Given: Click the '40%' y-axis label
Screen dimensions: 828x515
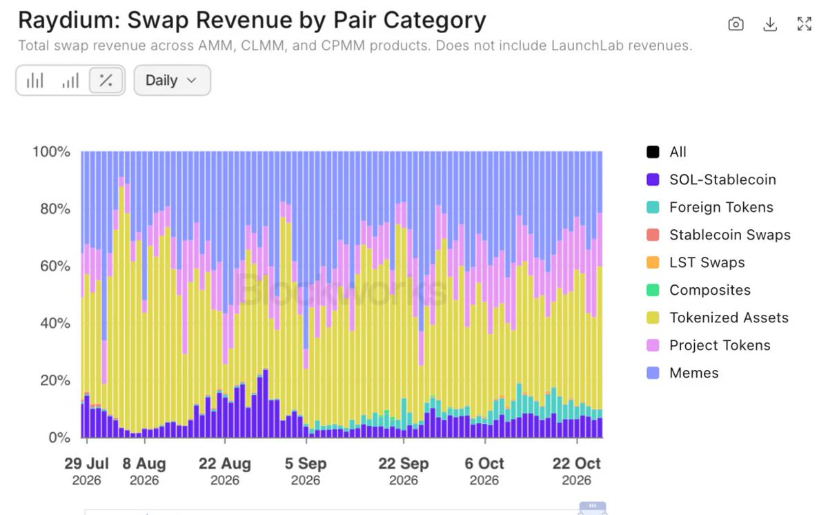Looking at the screenshot, I should pos(55,323).
